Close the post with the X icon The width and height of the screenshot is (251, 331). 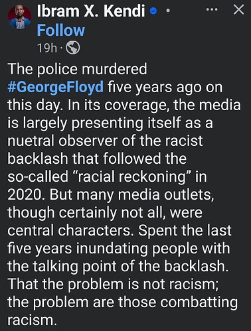click(238, 10)
